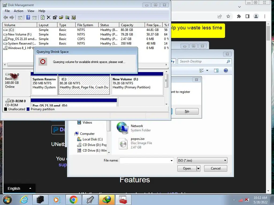The width and height of the screenshot is (274, 205).
Task: Click the Settings list toolbar icon in Disk Management
Action: click(74, 17)
